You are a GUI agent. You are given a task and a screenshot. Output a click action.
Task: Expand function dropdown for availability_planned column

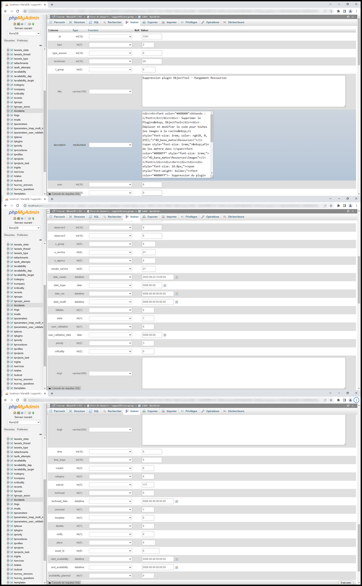(110, 576)
